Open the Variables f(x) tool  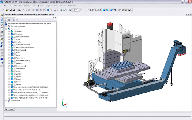[x=51, y=10]
